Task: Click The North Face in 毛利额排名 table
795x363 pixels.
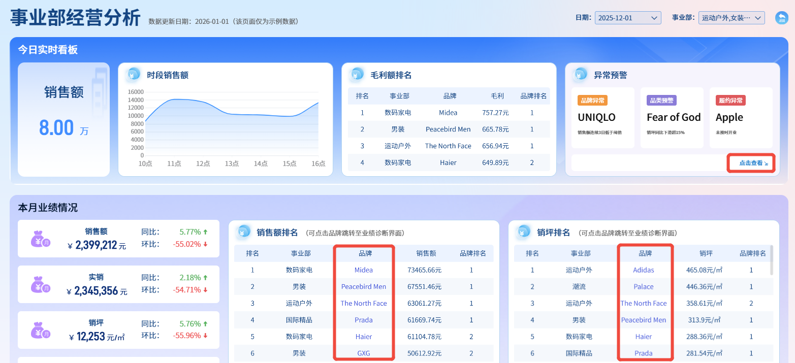Action: click(448, 146)
